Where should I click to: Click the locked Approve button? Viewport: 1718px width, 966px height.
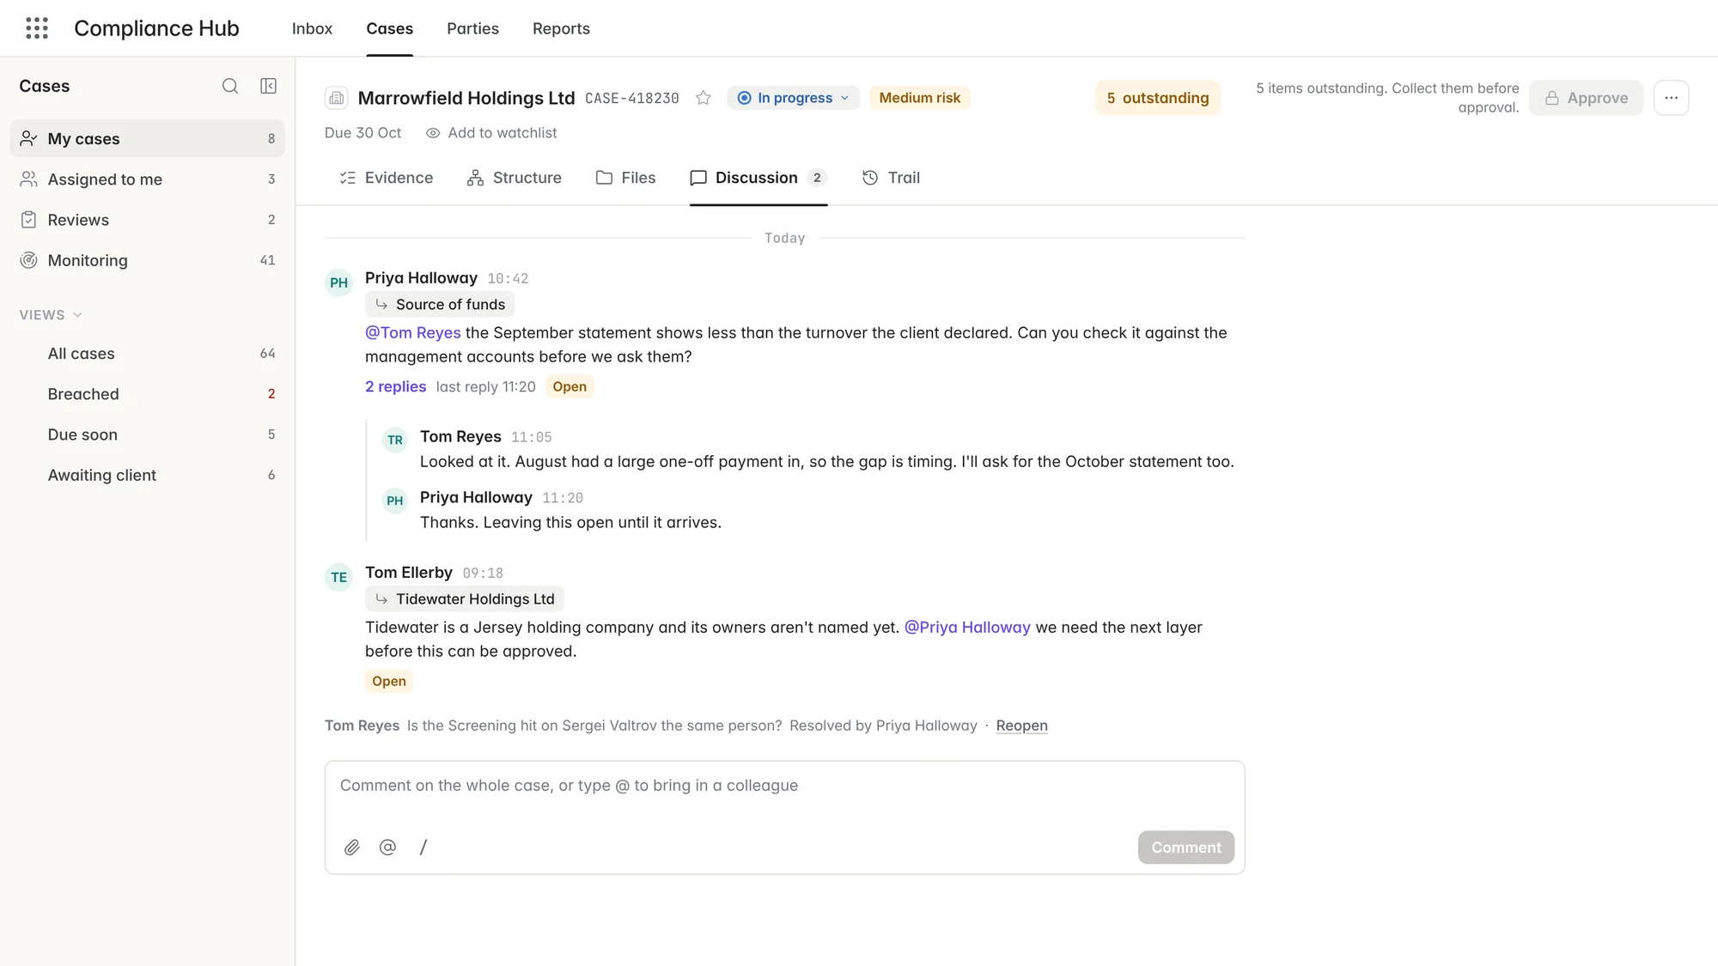[1586, 98]
